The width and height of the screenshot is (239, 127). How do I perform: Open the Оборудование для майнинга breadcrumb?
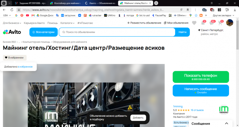(x=70, y=42)
